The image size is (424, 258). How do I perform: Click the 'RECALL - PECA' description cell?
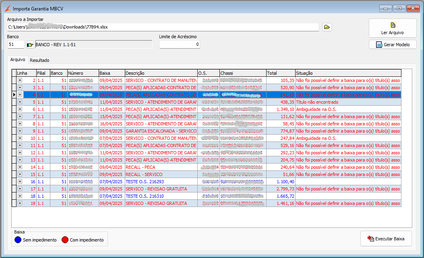coord(161,167)
